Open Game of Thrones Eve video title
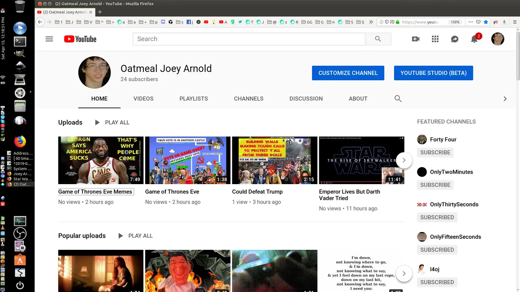This screenshot has width=520, height=292. [172, 192]
